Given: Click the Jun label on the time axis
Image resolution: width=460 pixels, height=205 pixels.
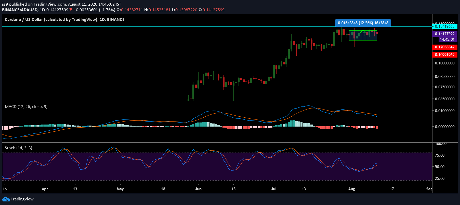Looking at the screenshot, I should tap(198, 189).
